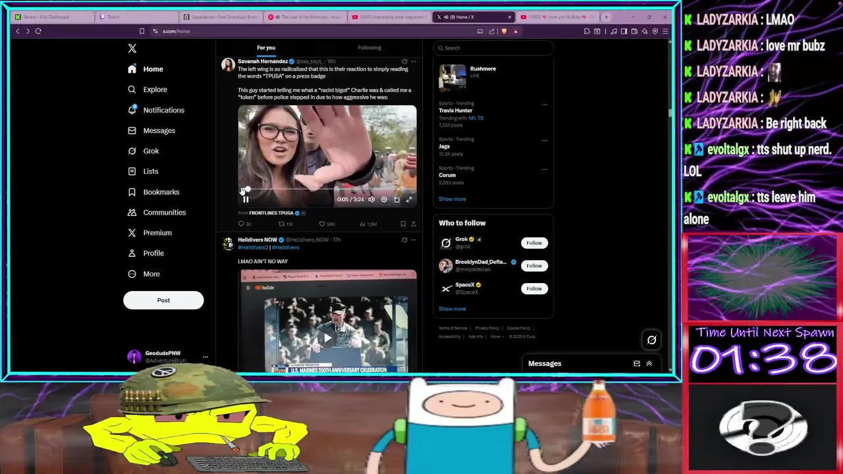Switch to the For you tab
843x474 pixels.
click(266, 47)
